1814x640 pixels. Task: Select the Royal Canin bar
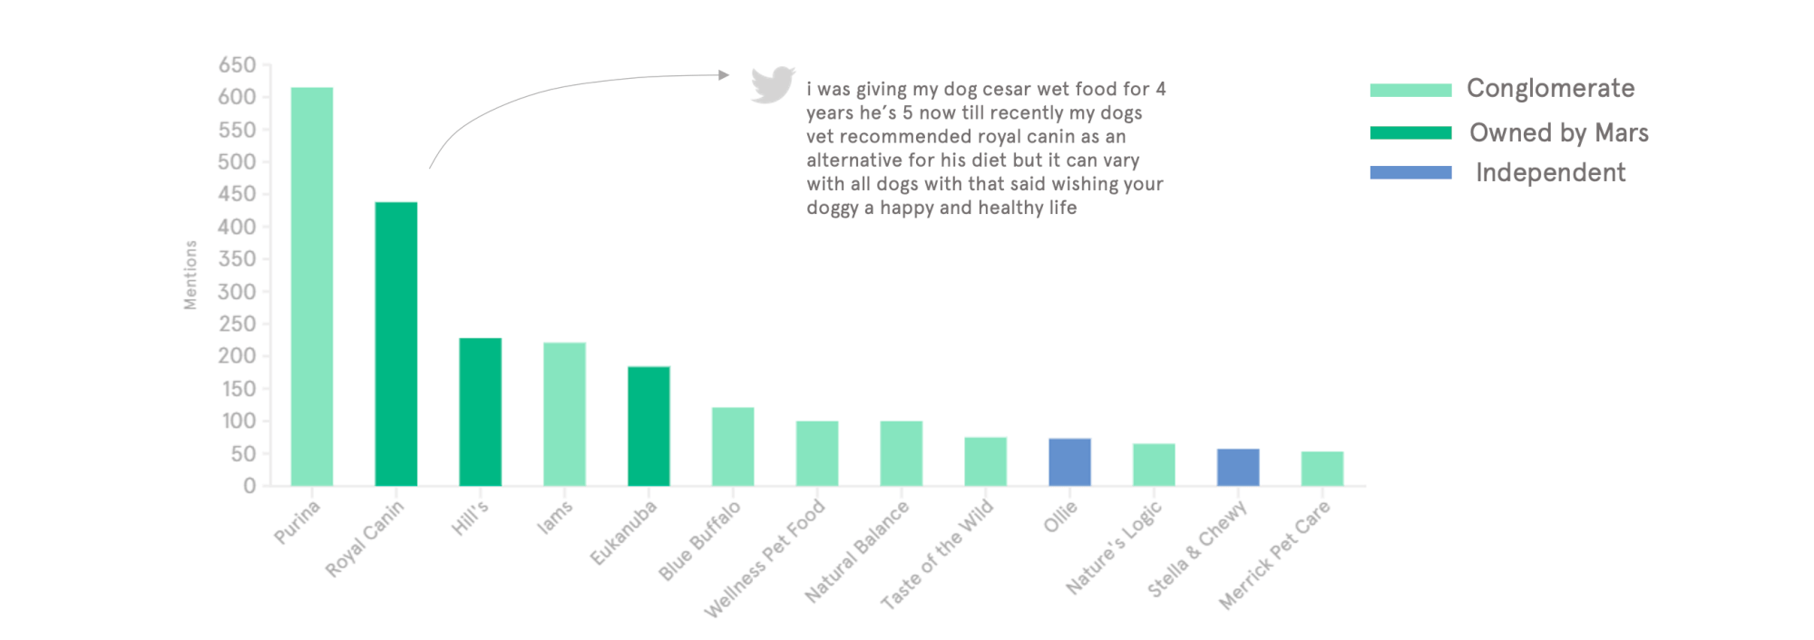click(395, 344)
